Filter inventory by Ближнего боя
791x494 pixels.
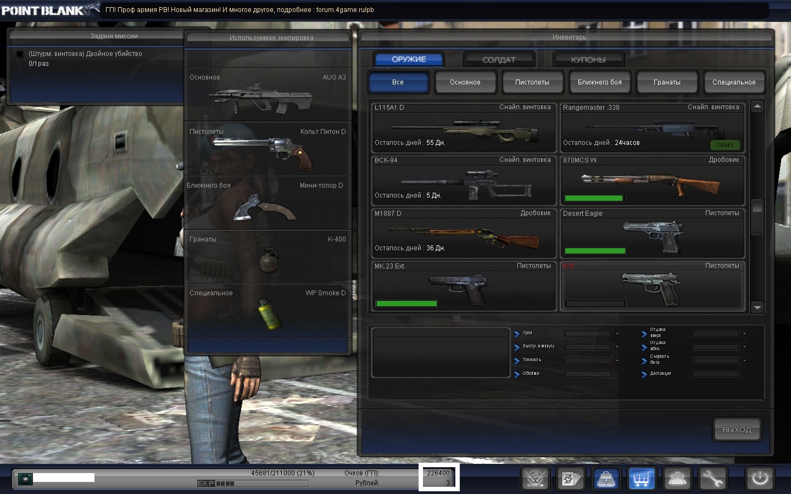(x=600, y=82)
